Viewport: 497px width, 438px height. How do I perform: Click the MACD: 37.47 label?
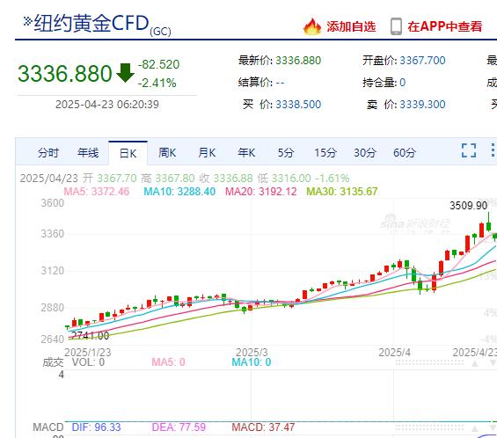[263, 427]
